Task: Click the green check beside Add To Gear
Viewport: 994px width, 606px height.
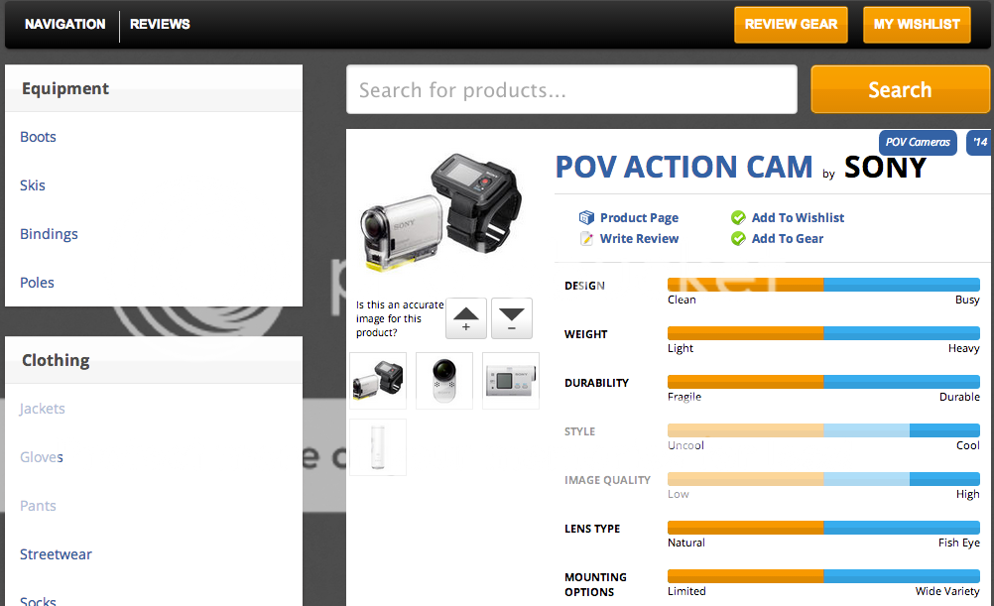Action: pyautogui.click(x=738, y=239)
